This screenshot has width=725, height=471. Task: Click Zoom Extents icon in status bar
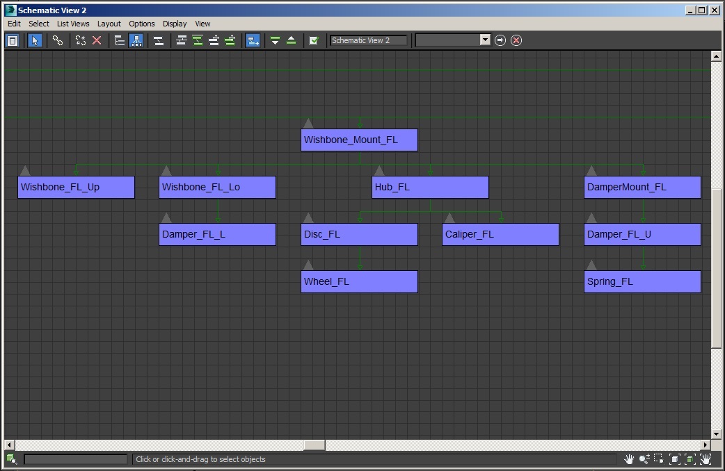[674, 459]
